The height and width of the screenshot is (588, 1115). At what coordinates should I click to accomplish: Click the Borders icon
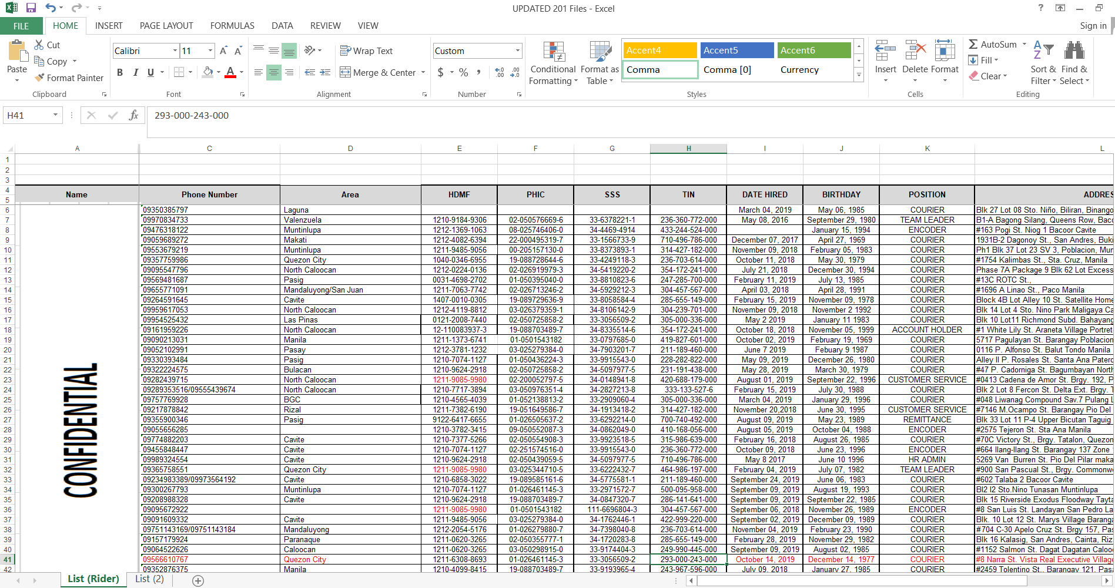(x=179, y=72)
